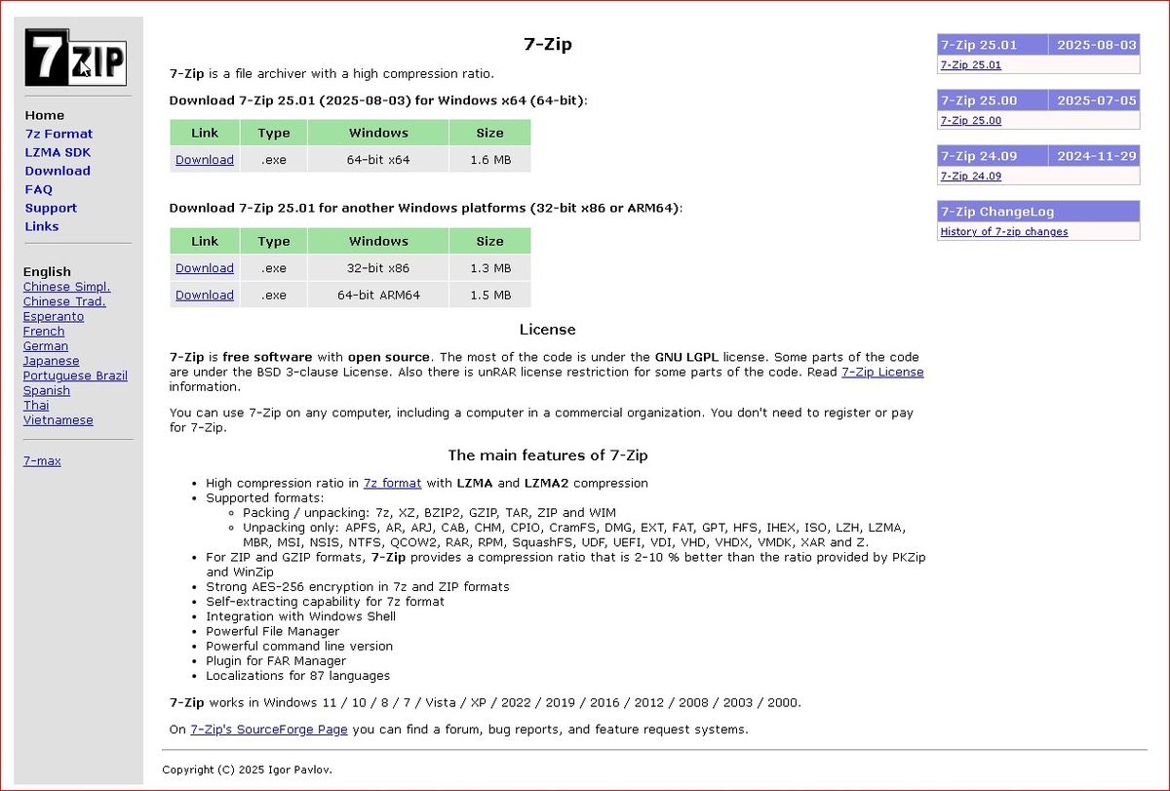This screenshot has height=791, width=1170.
Task: Click 'The main features of 7-Zip' heading
Action: pyautogui.click(x=547, y=455)
